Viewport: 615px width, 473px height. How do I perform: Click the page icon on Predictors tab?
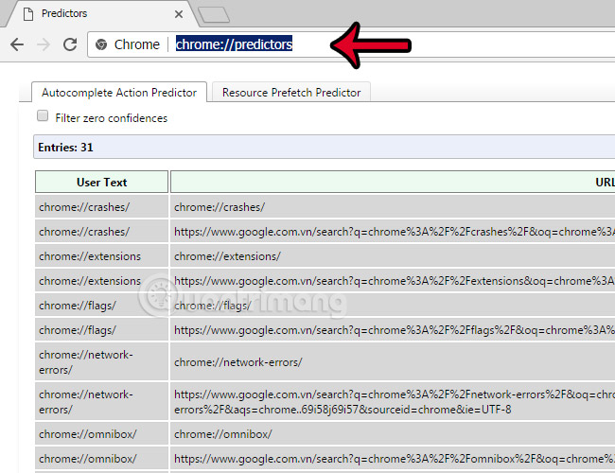pos(28,14)
